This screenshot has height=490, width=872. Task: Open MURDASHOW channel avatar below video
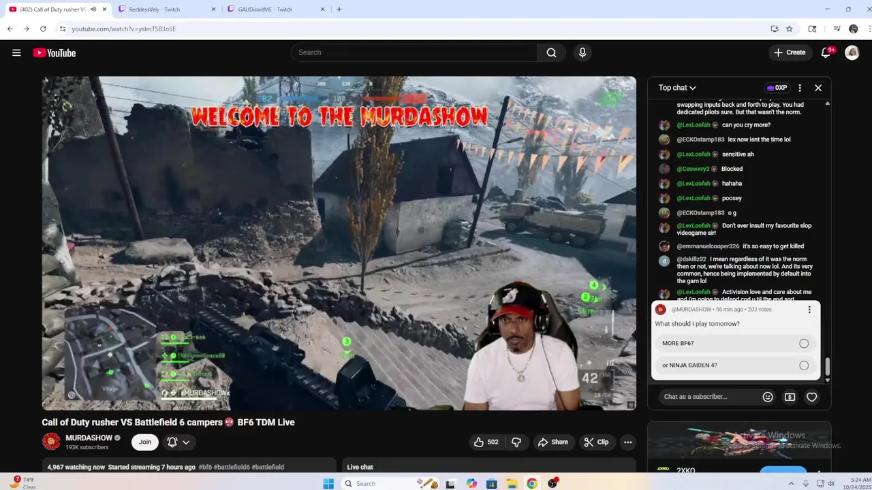point(51,442)
